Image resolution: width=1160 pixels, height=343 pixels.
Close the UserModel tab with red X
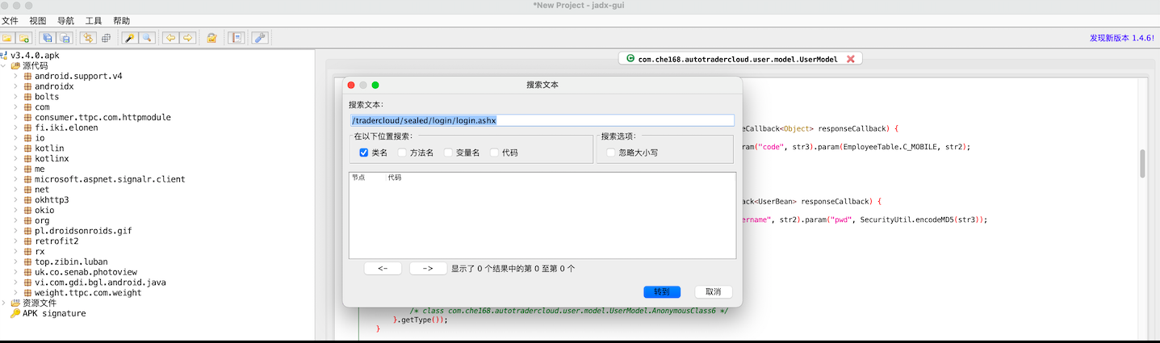tap(851, 59)
